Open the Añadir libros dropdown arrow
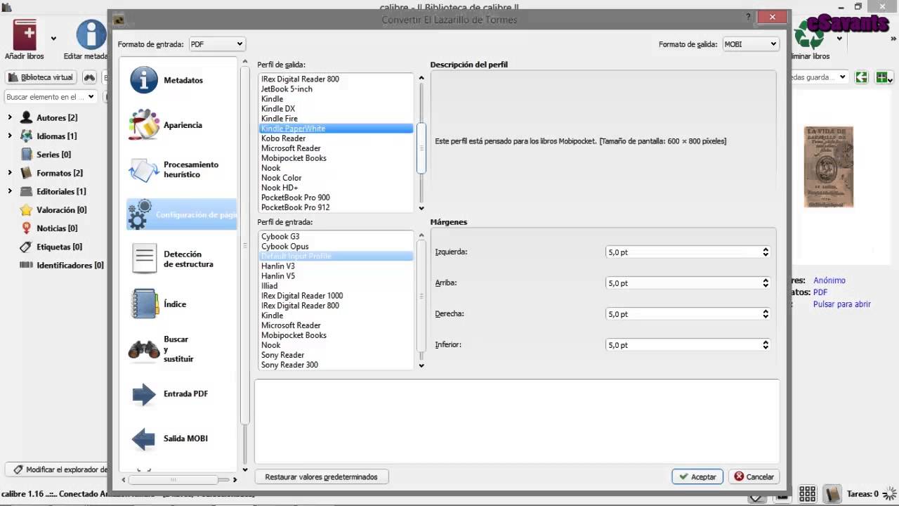 click(x=53, y=39)
